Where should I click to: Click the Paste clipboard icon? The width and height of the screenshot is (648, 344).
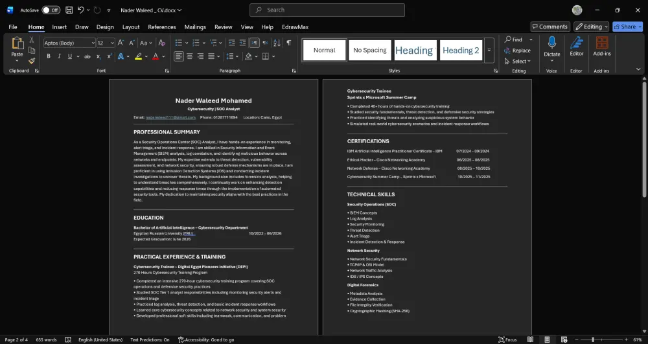click(x=17, y=43)
